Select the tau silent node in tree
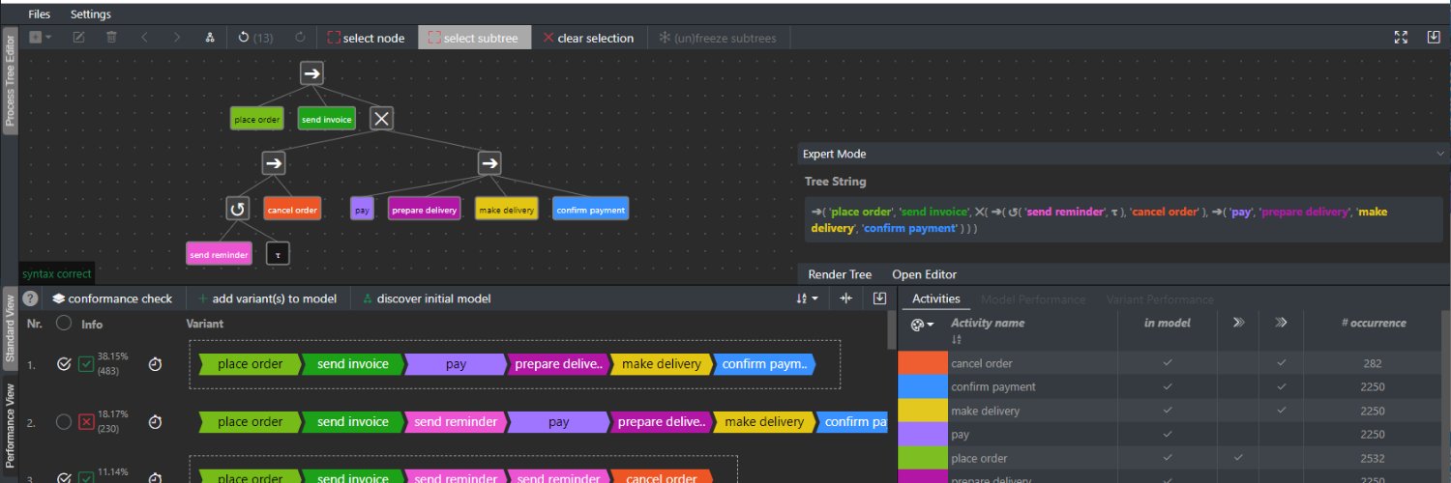Screen dimensions: 1451x483 (x=279, y=254)
